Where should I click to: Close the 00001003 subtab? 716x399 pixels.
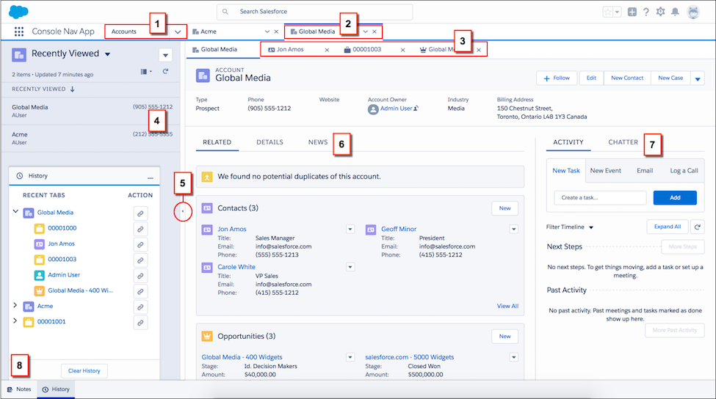pos(402,50)
